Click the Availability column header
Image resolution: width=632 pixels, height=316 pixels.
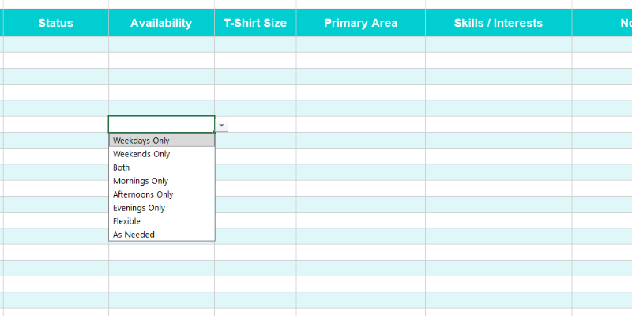pyautogui.click(x=161, y=23)
